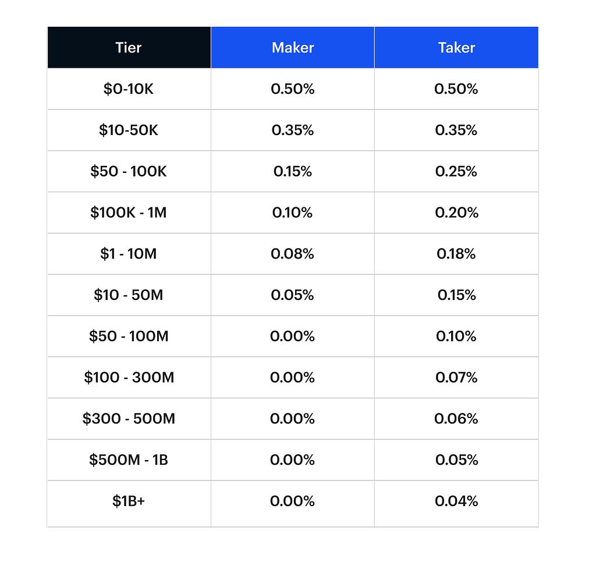Click the Tier column header
Viewport: 596px width, 576px height.
[129, 48]
